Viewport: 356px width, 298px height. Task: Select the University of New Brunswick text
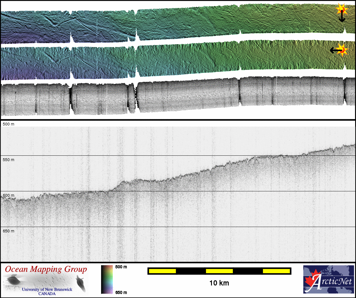[x=47, y=289]
